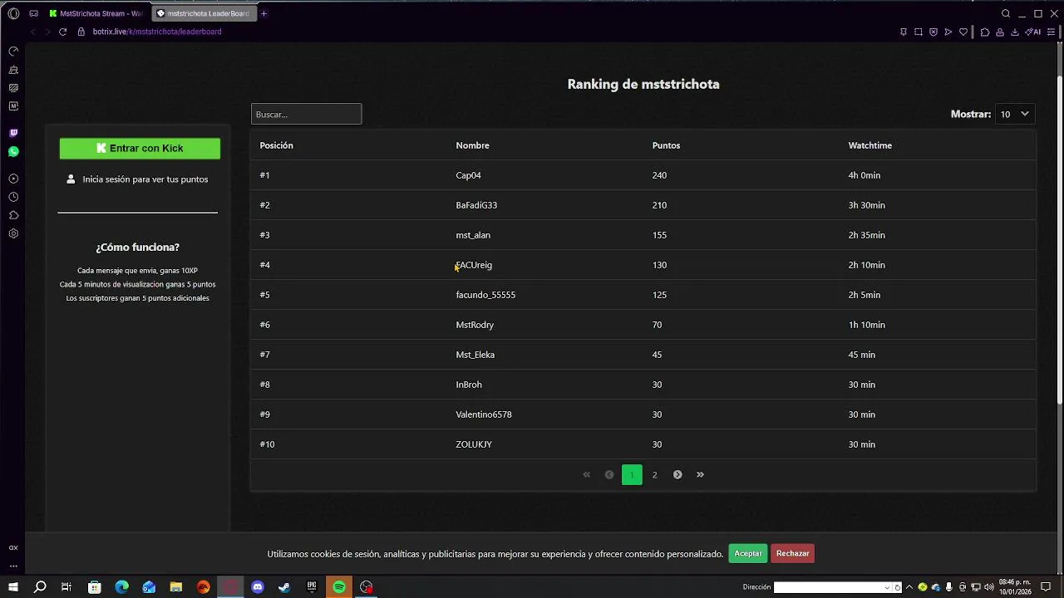Open Epic Games Launcher from taskbar
This screenshot has height=598, width=1064.
[312, 587]
